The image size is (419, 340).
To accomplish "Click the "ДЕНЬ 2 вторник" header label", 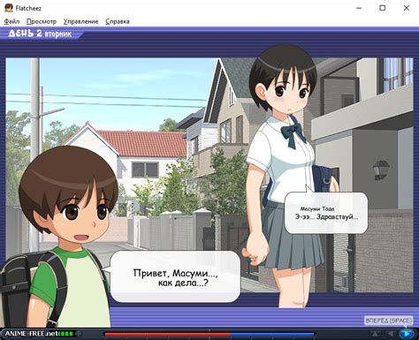I will point(40,34).
